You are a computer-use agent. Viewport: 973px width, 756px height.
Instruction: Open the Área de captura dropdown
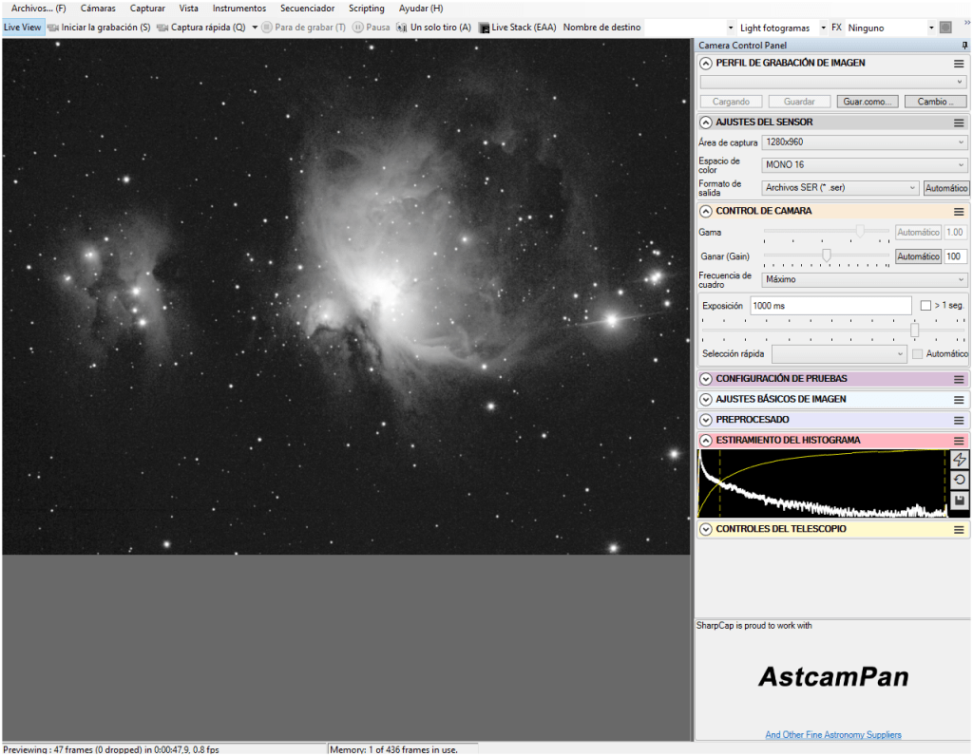tap(864, 142)
